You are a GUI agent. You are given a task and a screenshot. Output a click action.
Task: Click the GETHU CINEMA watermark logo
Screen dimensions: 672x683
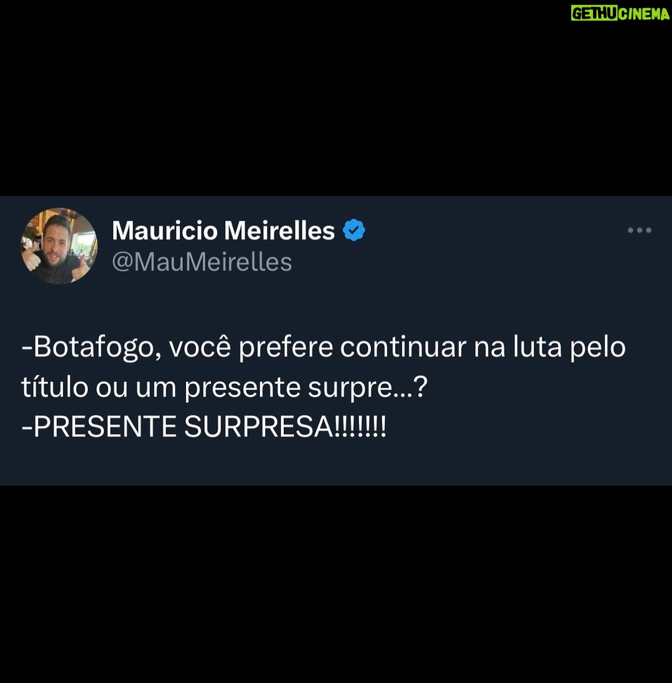click(x=620, y=14)
